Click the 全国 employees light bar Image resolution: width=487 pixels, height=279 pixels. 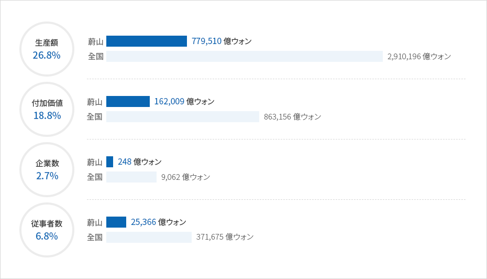coord(149,238)
